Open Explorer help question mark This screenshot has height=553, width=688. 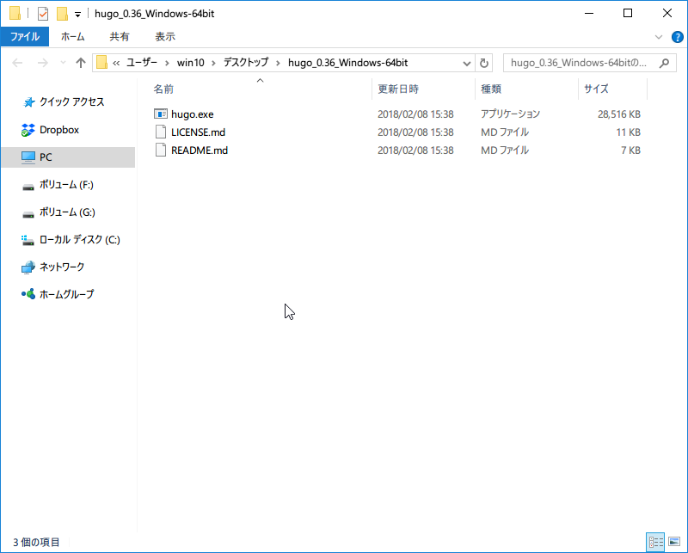tap(678, 37)
